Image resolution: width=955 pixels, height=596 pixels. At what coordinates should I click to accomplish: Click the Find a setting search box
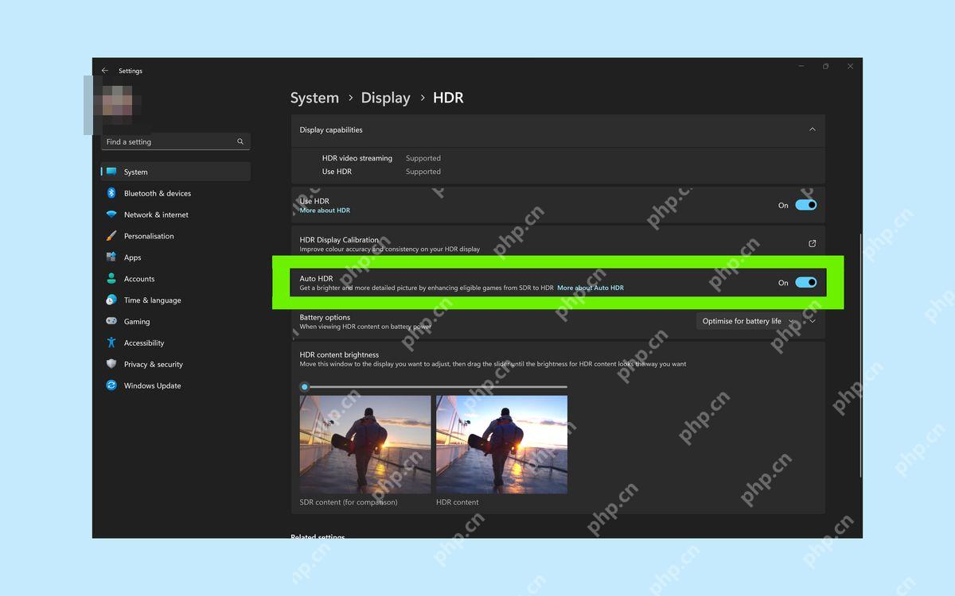coord(176,141)
